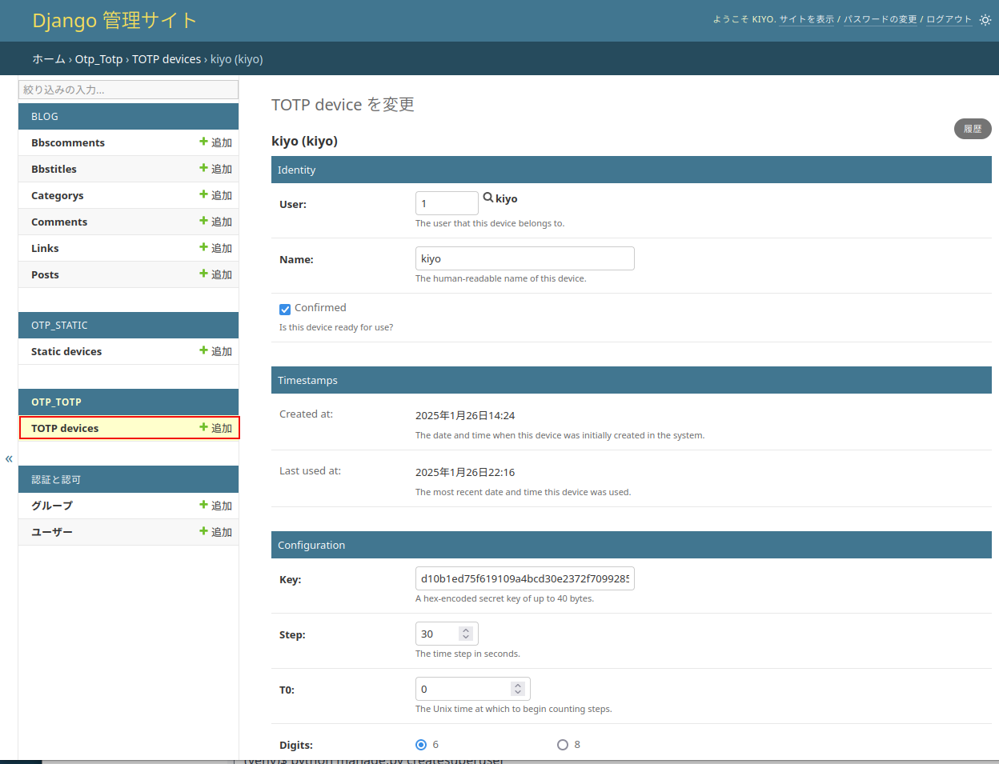Viewport: 999px width, 764px height.
Task: Add a new ユーザー entry
Action: (215, 532)
